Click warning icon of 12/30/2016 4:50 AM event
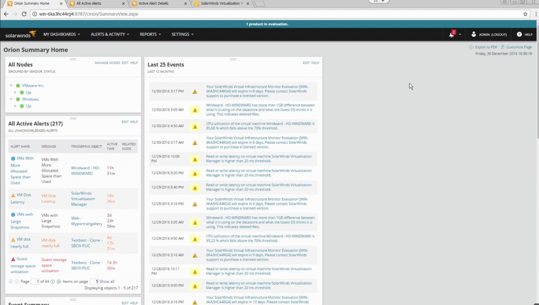This screenshot has width=539, height=305. 195,127
